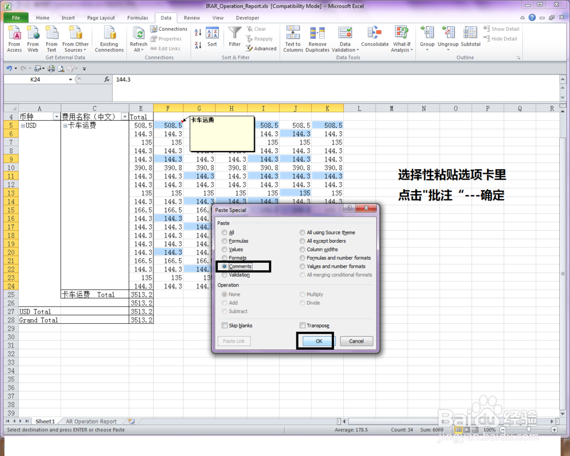Click the insert new worksheet tab icon
This screenshot has width=570, height=456.
click(x=131, y=421)
